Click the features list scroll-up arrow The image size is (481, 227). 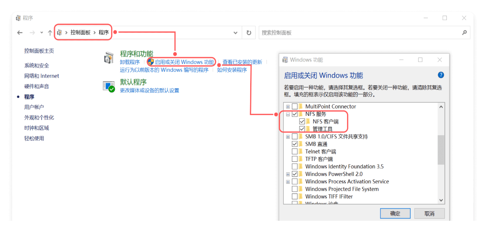441,107
